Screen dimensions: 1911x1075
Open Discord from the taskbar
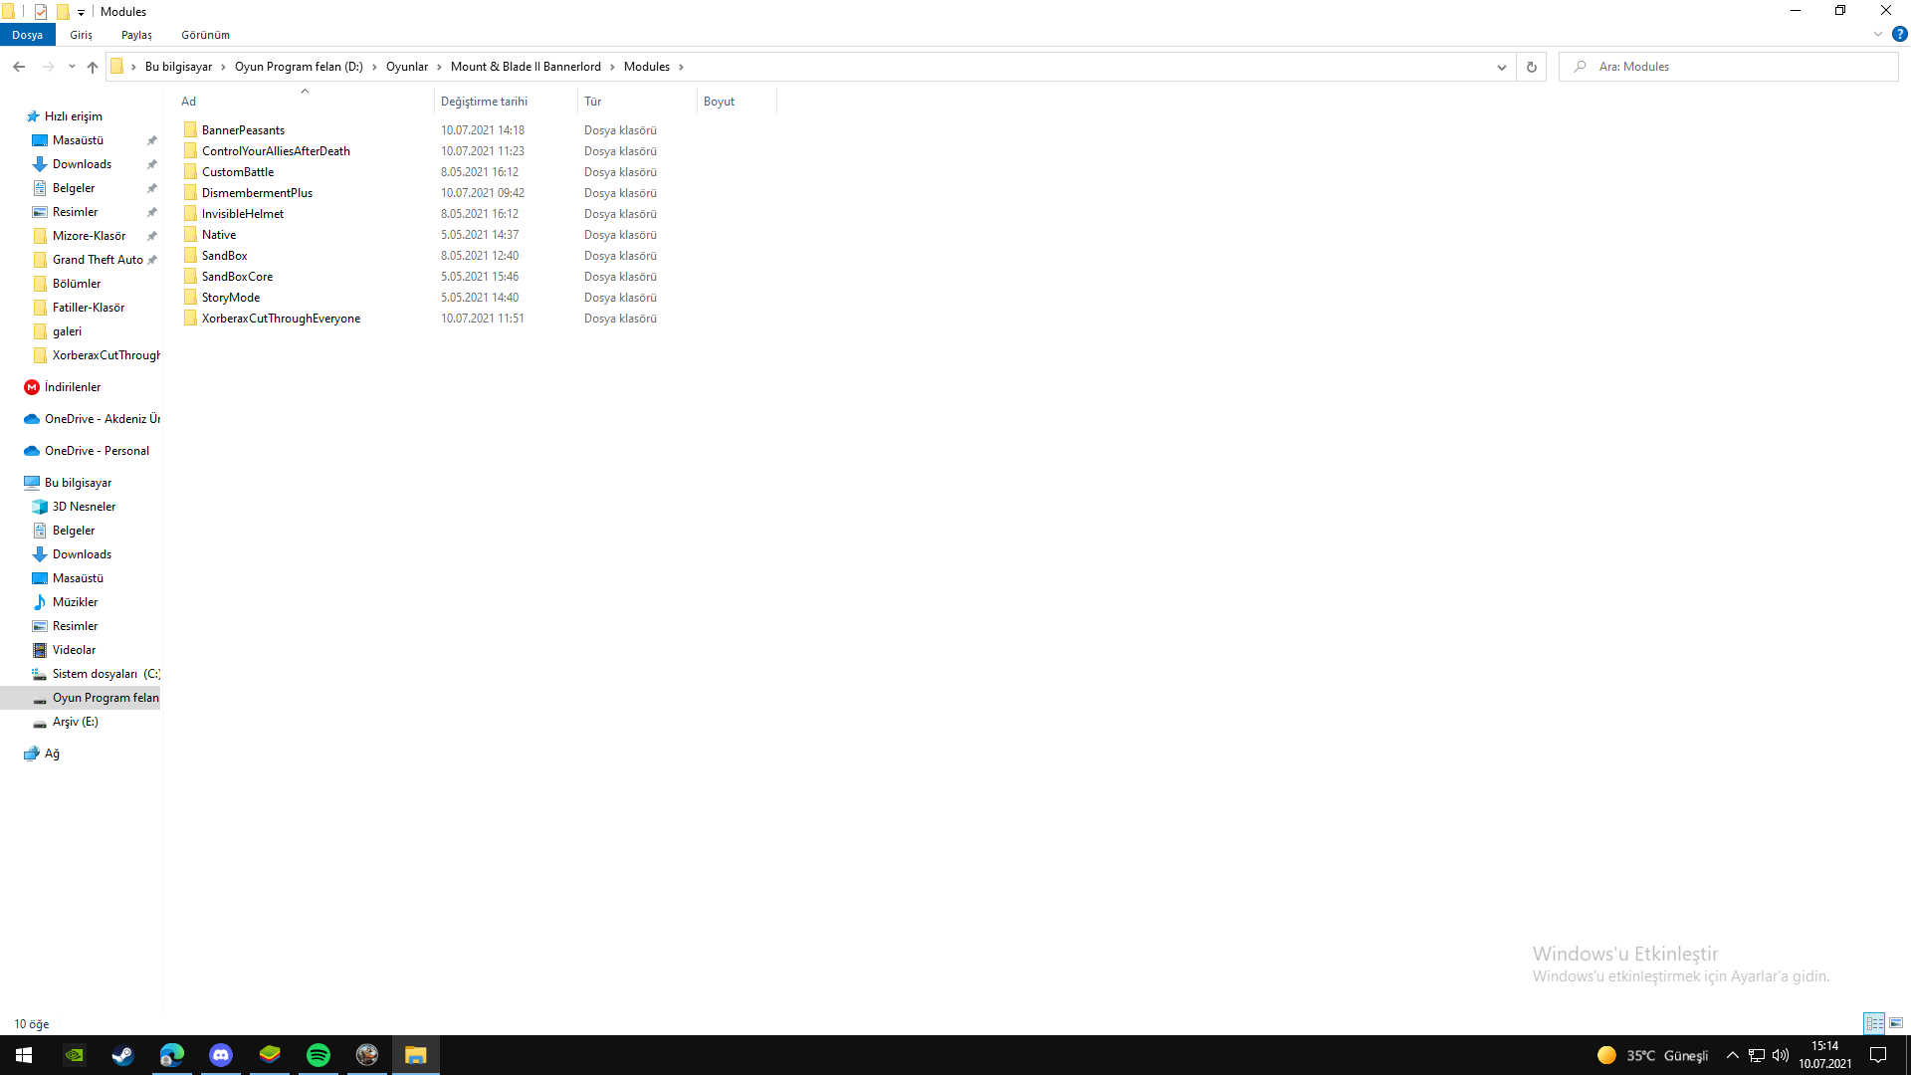tap(220, 1055)
